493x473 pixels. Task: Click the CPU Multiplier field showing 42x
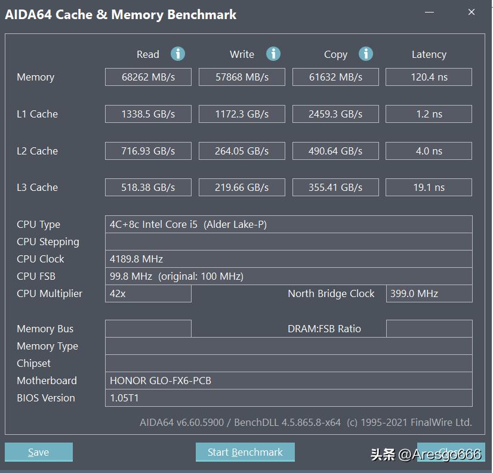147,293
